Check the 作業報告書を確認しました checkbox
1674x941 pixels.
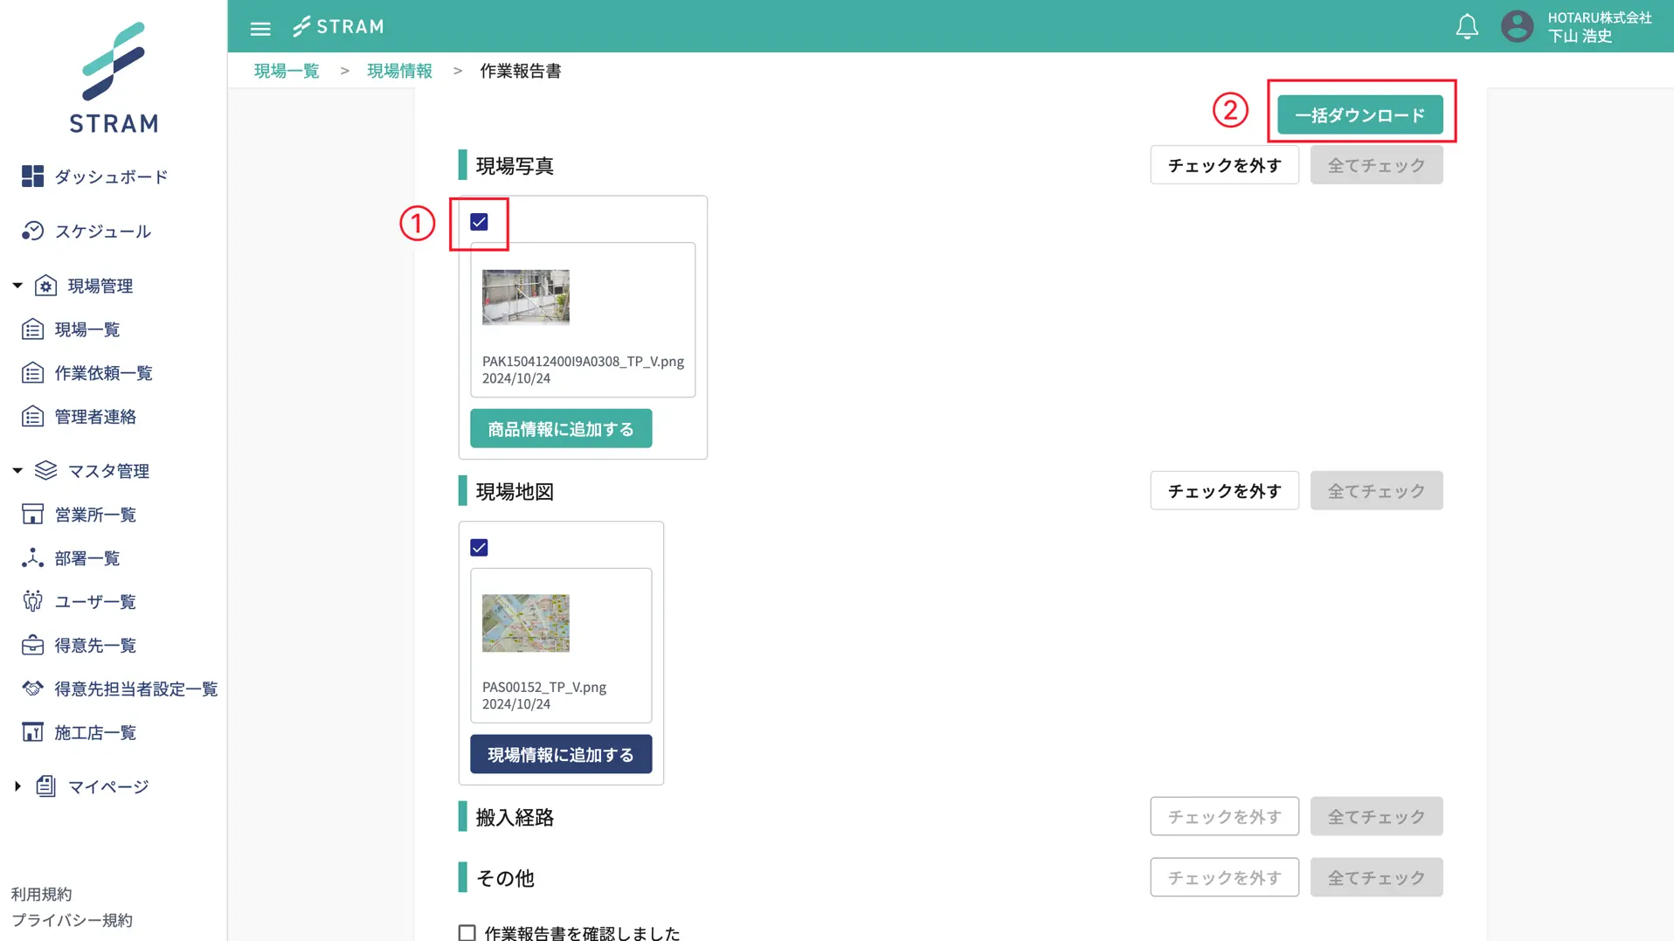pos(467,932)
